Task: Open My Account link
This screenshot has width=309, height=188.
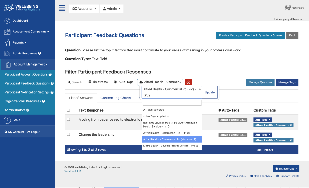Action: [14, 132]
